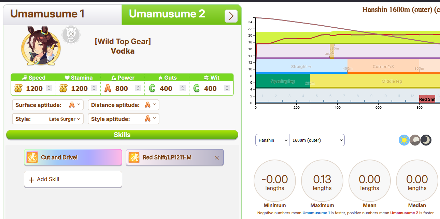Adjust the Speed stat stepper
Viewport: 440px width, 219px height.
tap(49, 88)
